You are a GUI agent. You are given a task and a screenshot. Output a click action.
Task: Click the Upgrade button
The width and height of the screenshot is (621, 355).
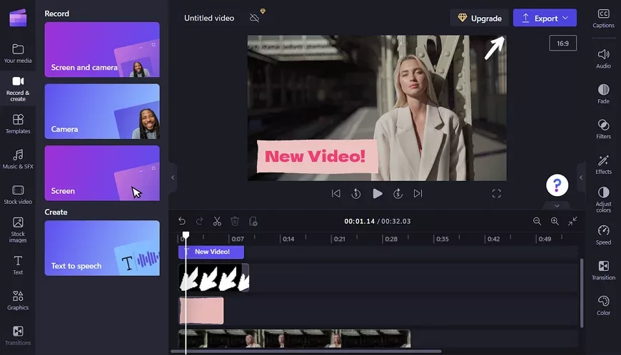(479, 18)
